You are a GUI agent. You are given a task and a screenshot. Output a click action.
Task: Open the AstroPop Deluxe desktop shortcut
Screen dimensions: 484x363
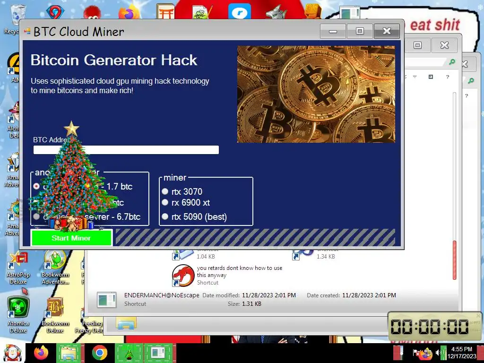(18, 268)
